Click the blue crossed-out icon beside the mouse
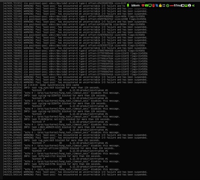Screen dimensions: 200x180 (157, 5)
